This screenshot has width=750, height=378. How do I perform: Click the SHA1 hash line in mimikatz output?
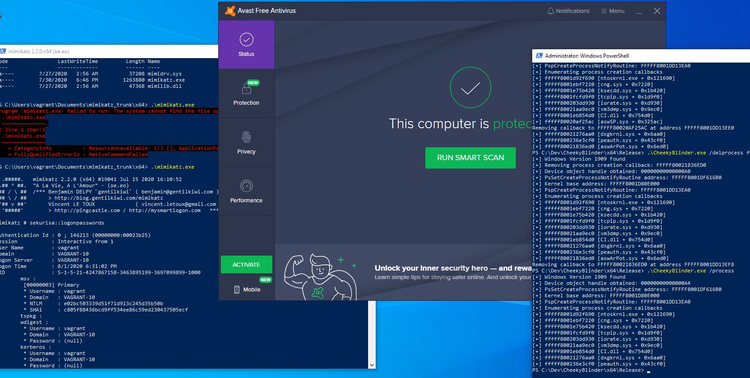coord(106,310)
